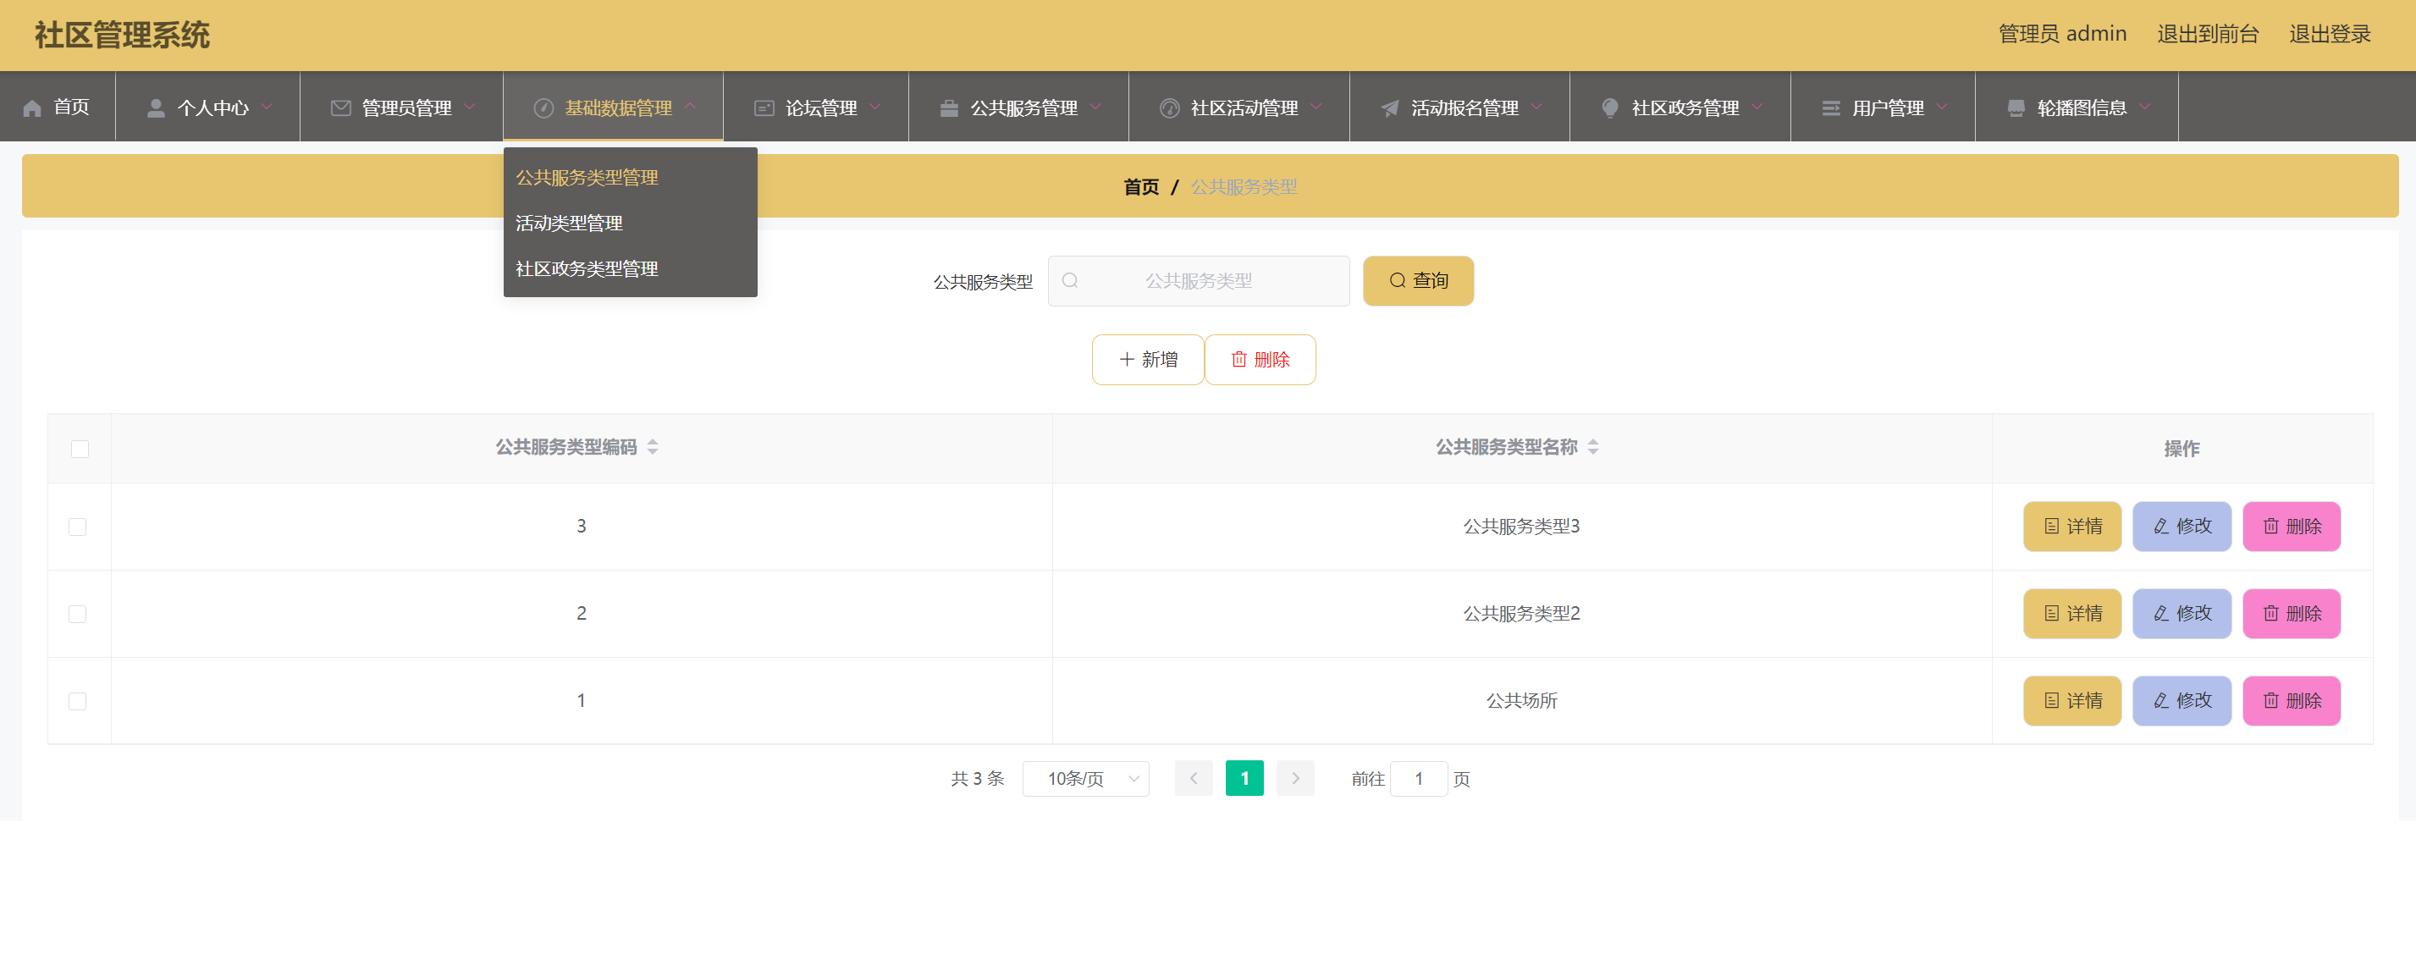Click the magnifier icon in the 查询 button
2416x977 pixels.
point(1397,280)
